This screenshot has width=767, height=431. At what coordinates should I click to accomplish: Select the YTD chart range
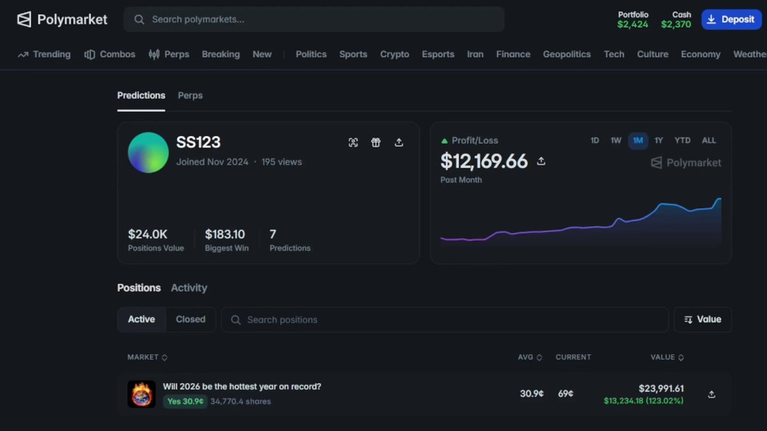pyautogui.click(x=683, y=140)
